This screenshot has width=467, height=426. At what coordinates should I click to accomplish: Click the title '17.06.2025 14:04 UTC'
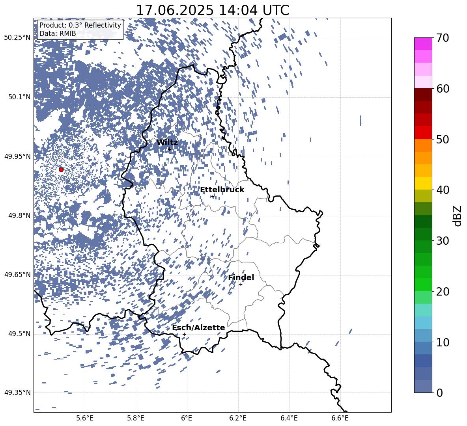click(212, 10)
